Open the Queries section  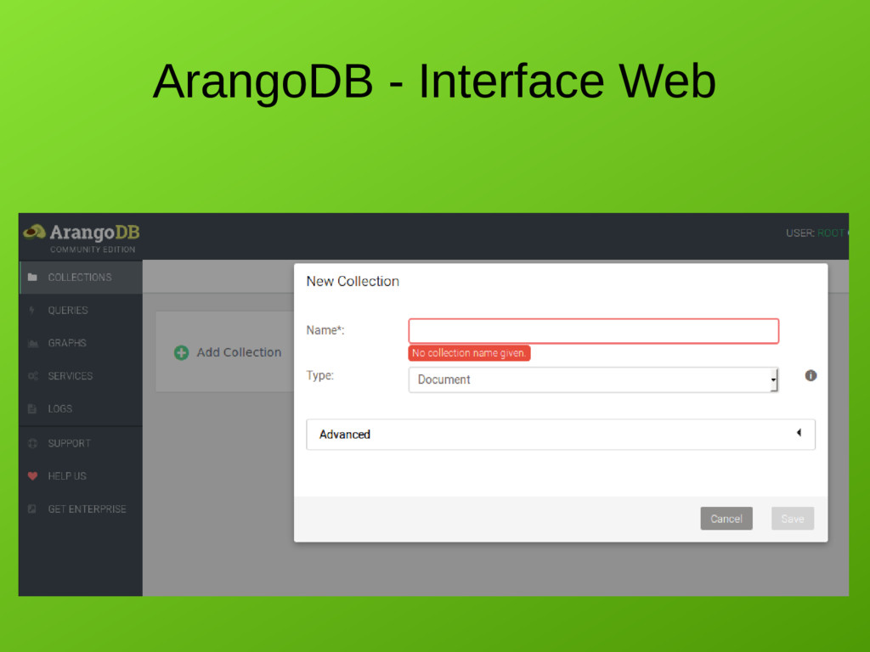[81, 311]
